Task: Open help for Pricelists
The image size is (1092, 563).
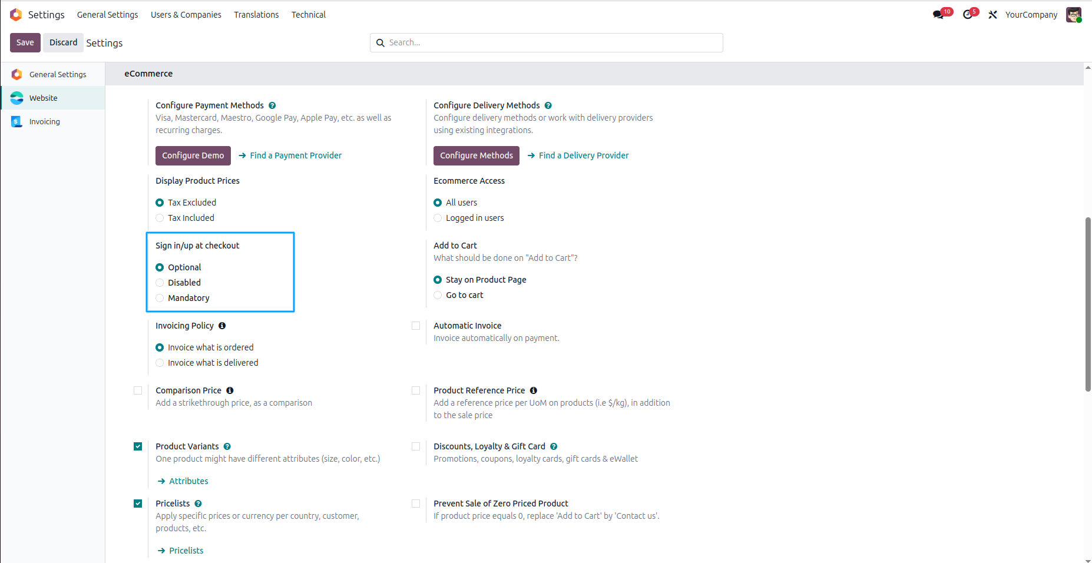Action: [x=198, y=504]
